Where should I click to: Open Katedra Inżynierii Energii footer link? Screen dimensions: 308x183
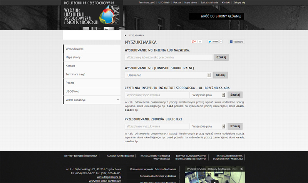click(120, 156)
